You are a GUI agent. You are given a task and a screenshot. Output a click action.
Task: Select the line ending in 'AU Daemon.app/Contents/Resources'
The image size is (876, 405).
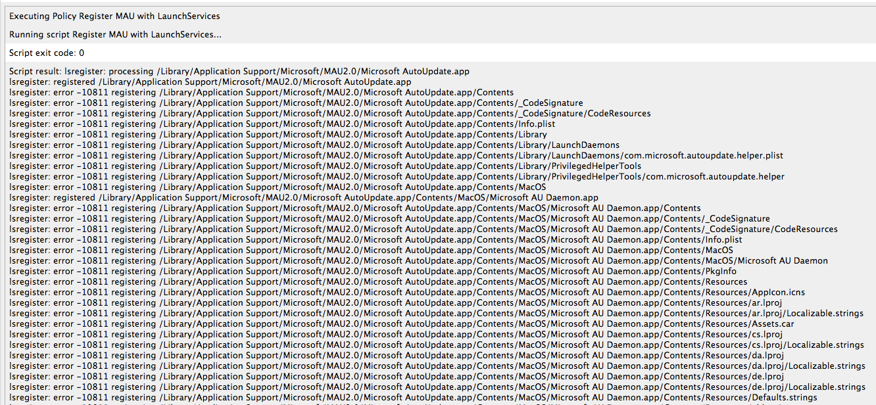378,281
